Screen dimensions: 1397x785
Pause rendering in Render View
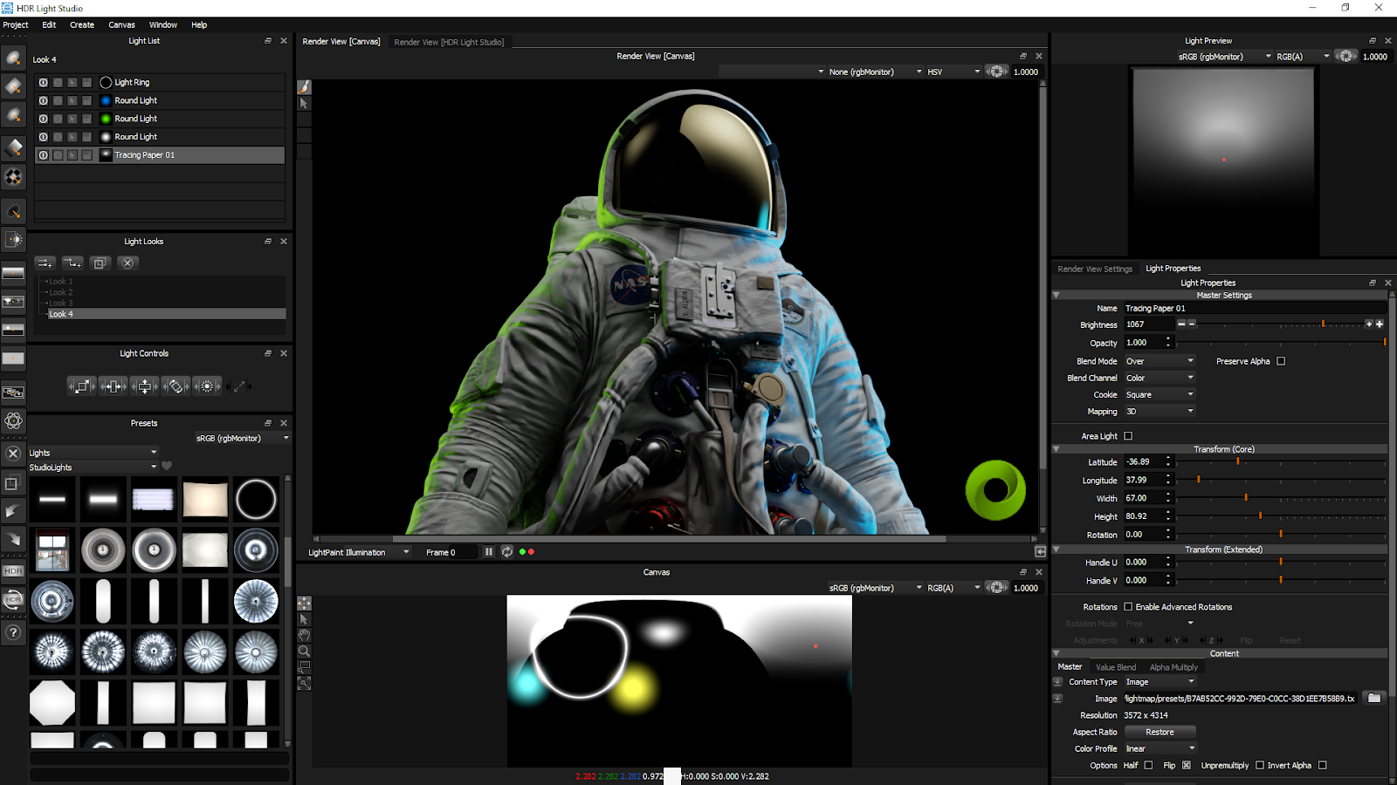[489, 552]
